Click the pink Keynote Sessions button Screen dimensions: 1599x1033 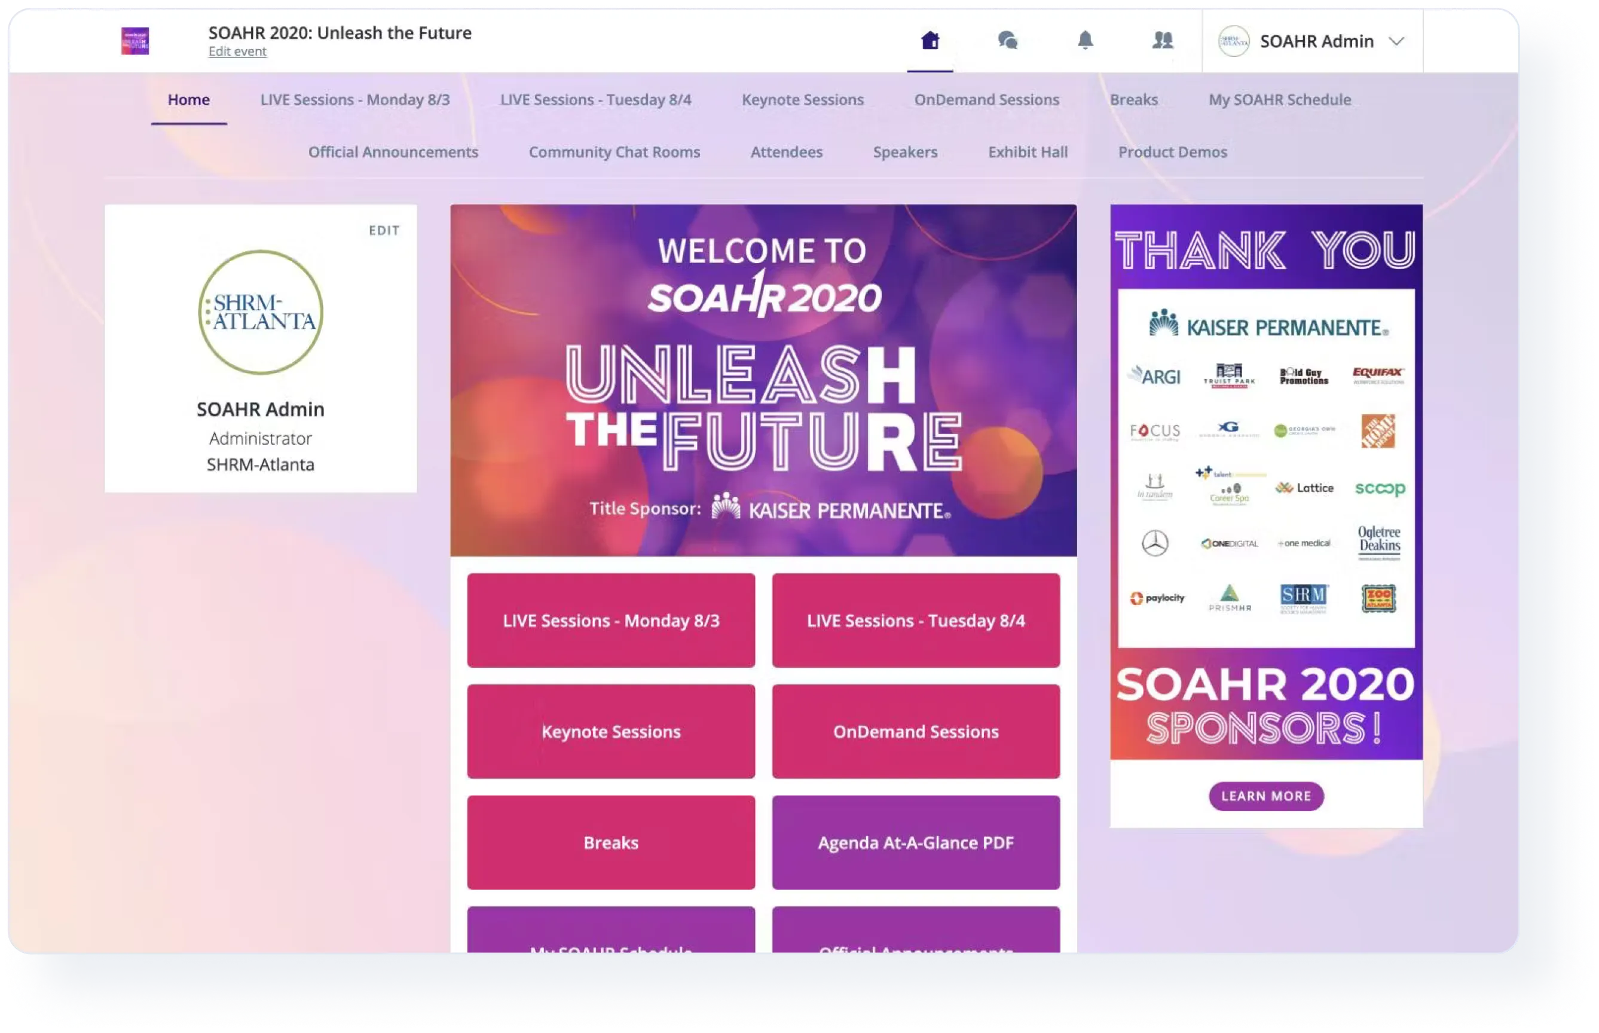(610, 731)
